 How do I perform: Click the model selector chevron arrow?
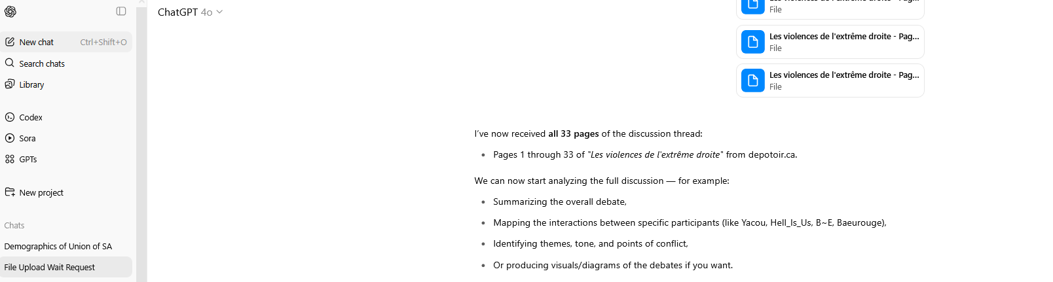point(219,12)
